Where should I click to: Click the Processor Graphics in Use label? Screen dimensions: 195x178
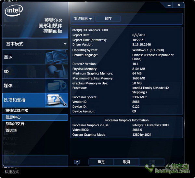click(91, 125)
